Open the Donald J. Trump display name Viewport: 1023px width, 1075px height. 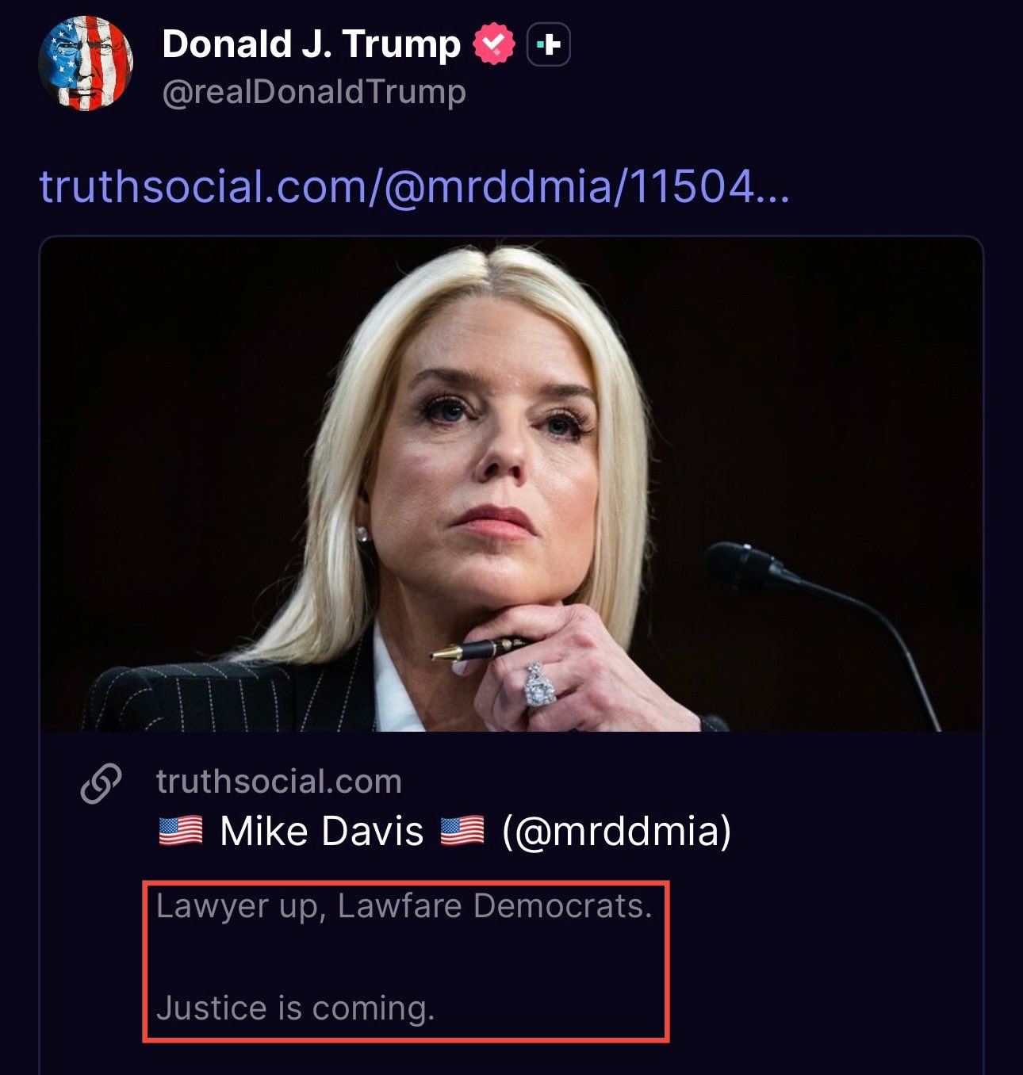click(311, 44)
